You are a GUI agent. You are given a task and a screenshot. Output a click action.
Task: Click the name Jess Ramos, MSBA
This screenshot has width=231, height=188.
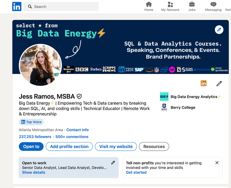pos(47,96)
